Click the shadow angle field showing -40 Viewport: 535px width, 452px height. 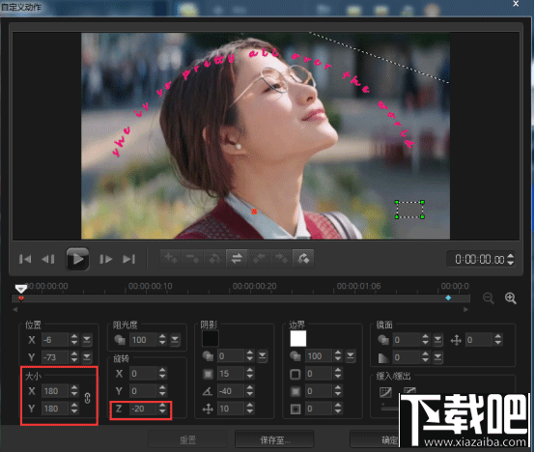pos(231,391)
